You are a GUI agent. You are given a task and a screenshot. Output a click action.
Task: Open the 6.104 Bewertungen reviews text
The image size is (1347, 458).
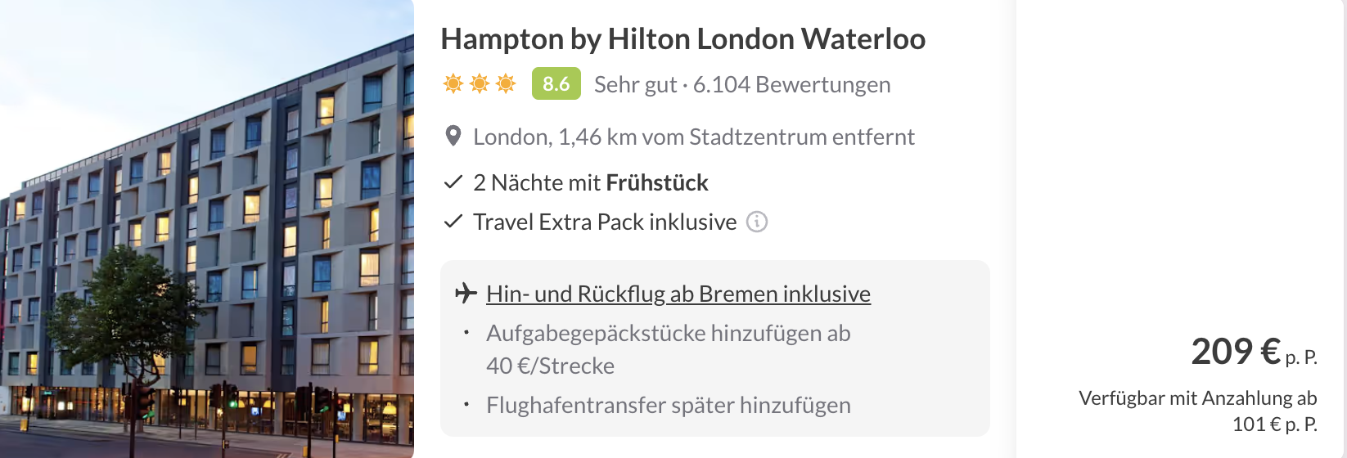coord(791,84)
